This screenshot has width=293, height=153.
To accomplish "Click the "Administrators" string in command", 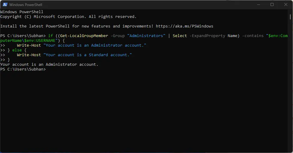I will (x=146, y=36).
